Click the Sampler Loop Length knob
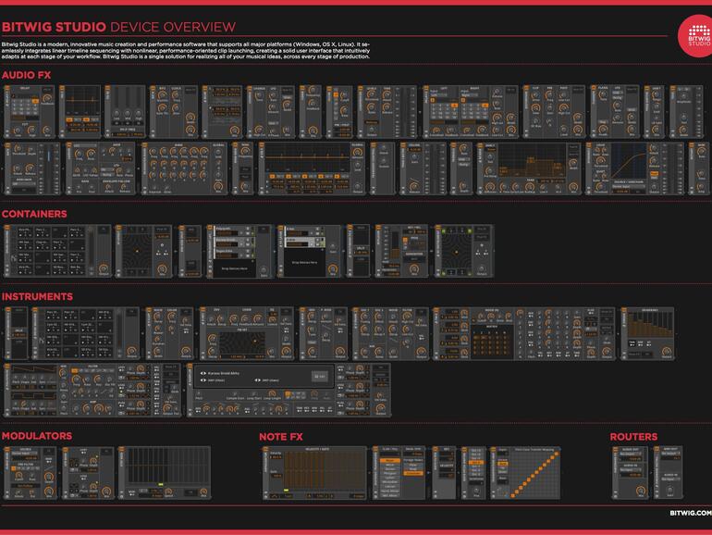The height and width of the screenshot is (535, 712). pos(272,393)
